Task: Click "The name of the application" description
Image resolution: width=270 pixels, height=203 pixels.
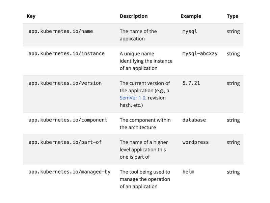Action: pyautogui.click(x=138, y=35)
